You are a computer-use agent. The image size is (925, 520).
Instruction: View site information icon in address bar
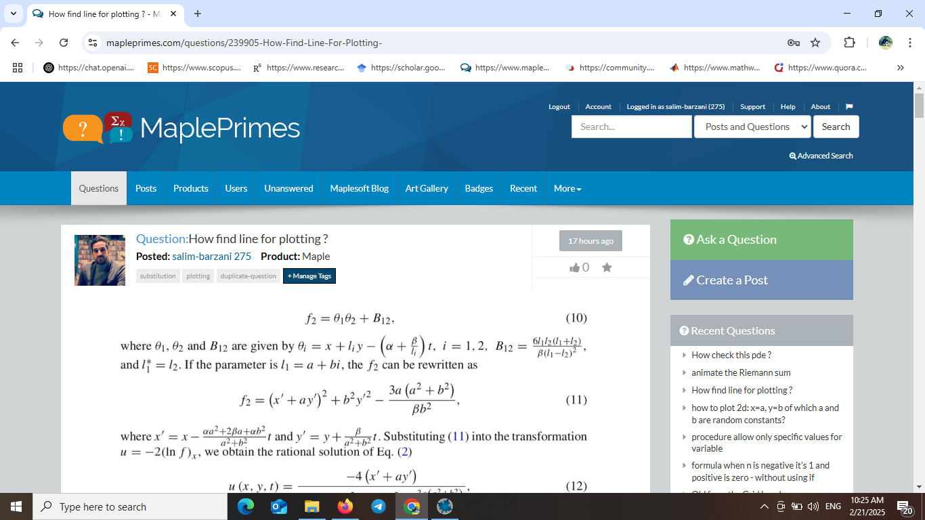pyautogui.click(x=93, y=43)
